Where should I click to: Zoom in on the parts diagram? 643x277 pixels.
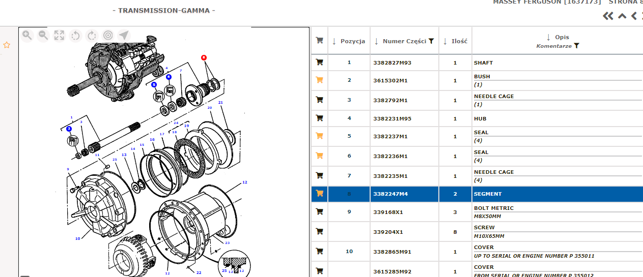pos(27,35)
